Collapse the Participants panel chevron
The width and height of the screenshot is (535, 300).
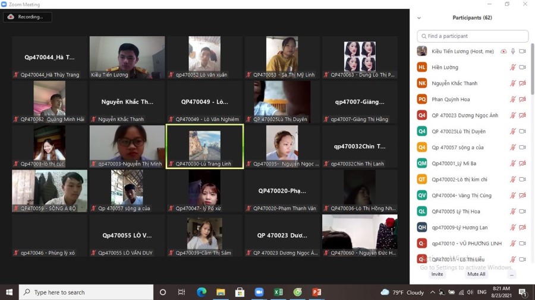[x=419, y=18]
